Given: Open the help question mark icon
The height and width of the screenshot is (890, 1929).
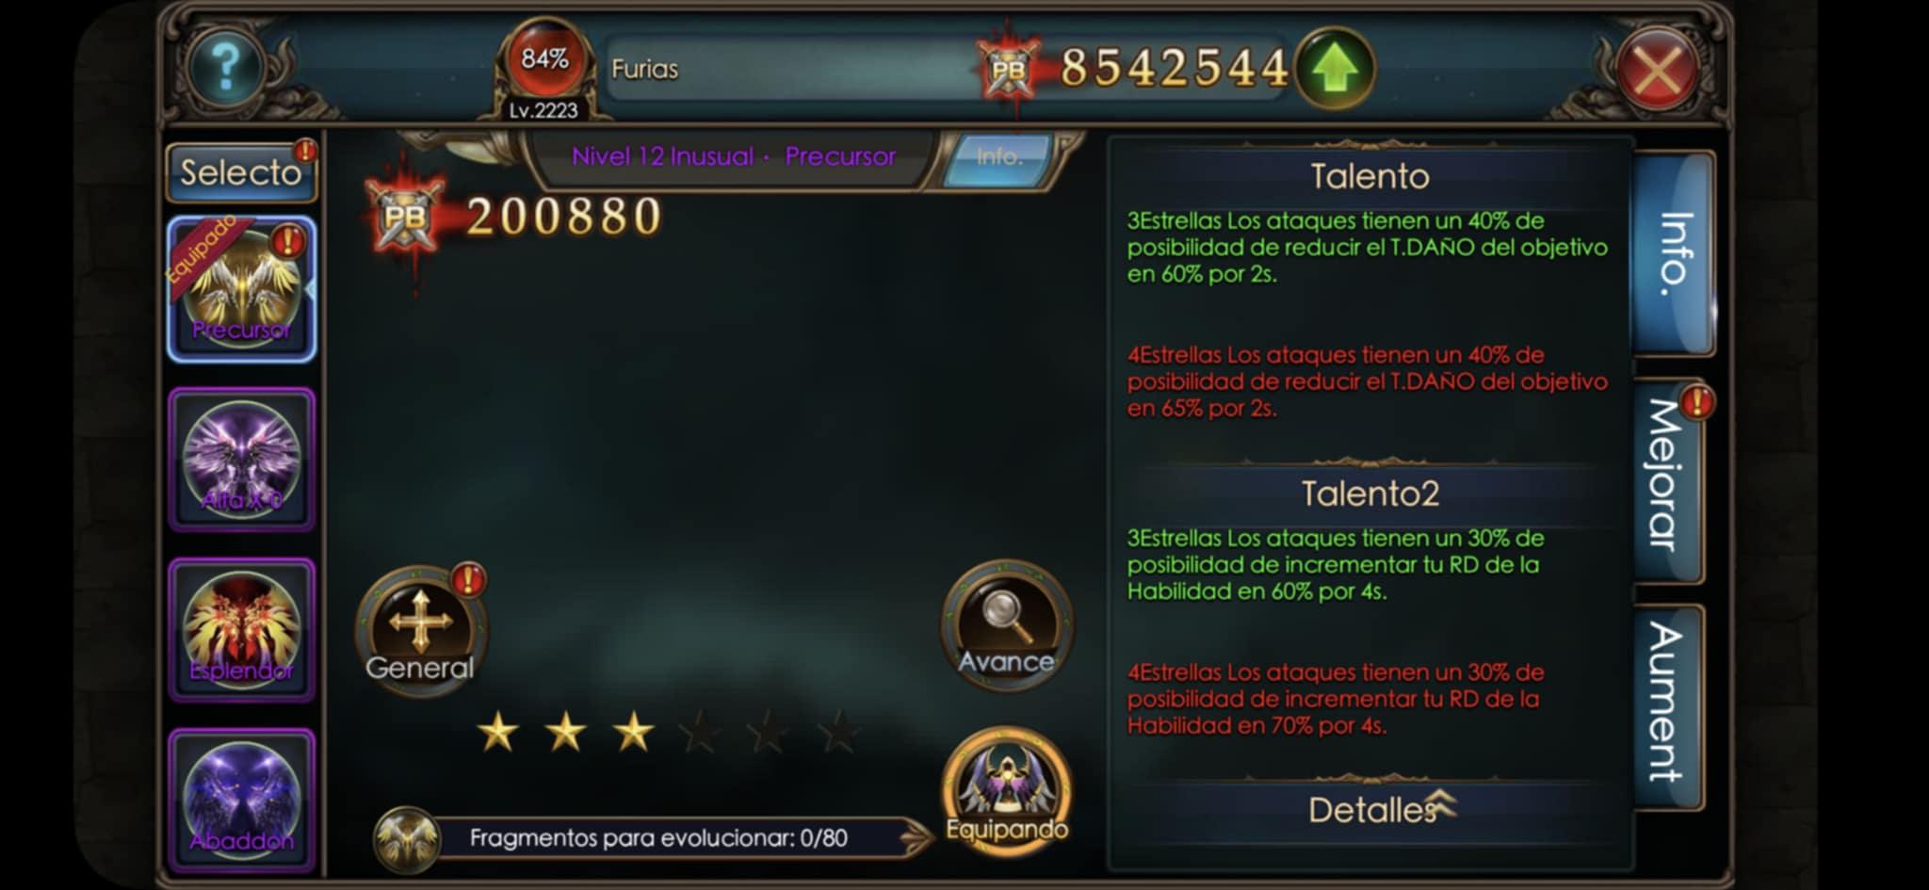Looking at the screenshot, I should point(226,66).
